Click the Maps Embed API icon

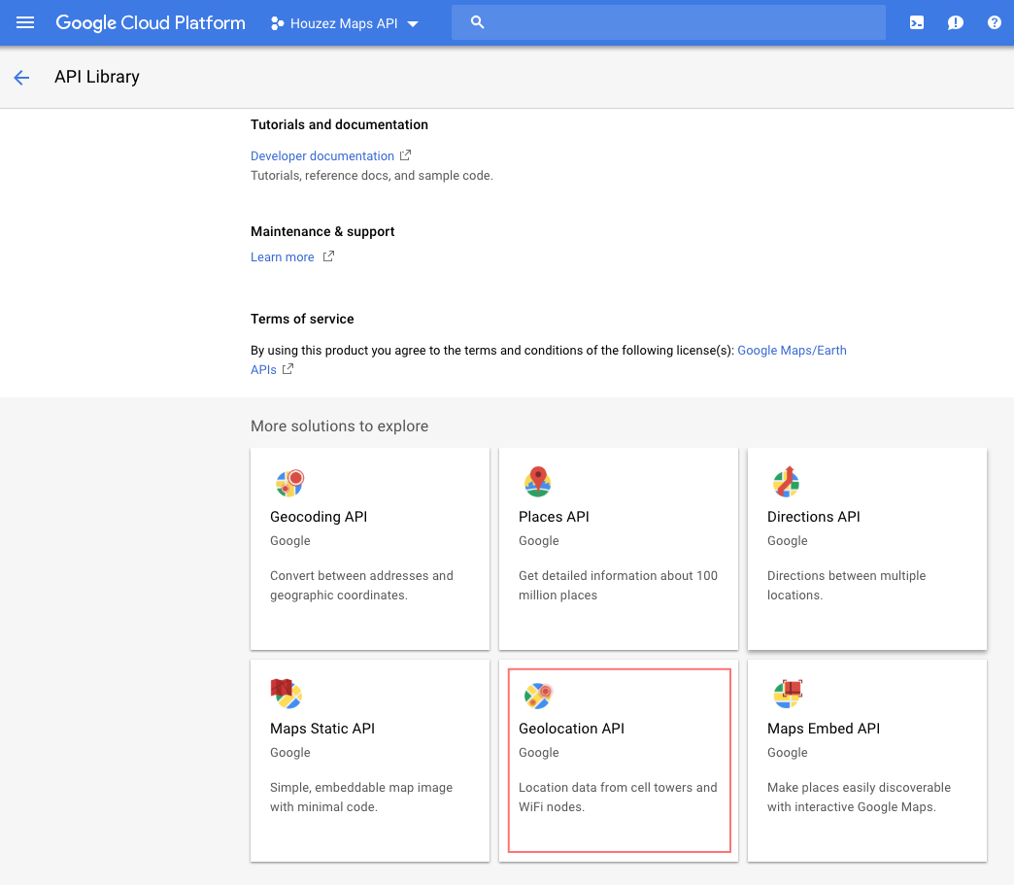pyautogui.click(x=786, y=694)
